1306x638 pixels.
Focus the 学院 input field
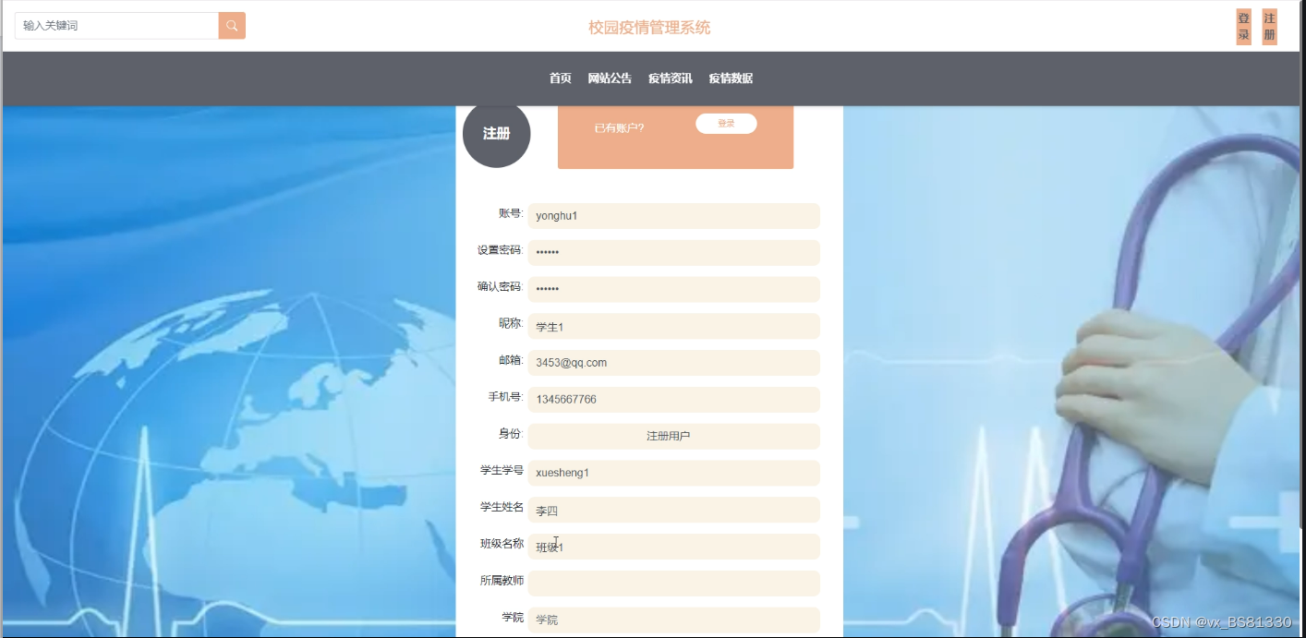(674, 620)
